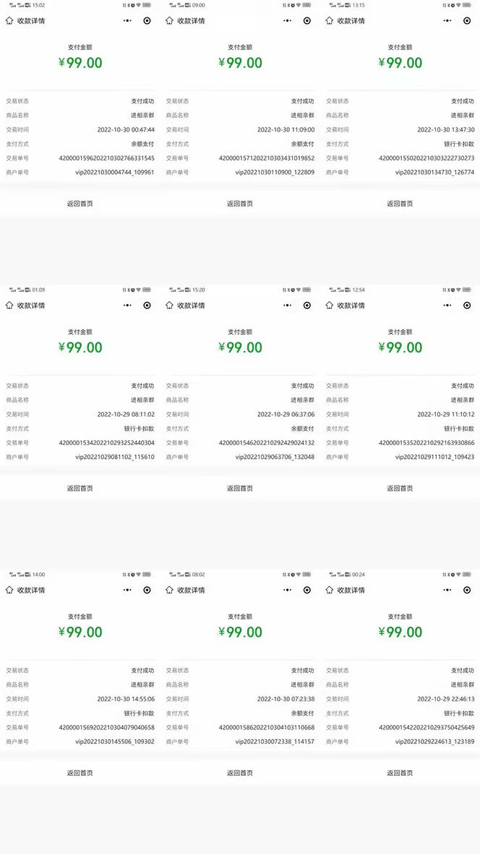The image size is (480, 854).
Task: Select the ¥99.00 amount on the top-right receipt
Action: pyautogui.click(x=400, y=63)
